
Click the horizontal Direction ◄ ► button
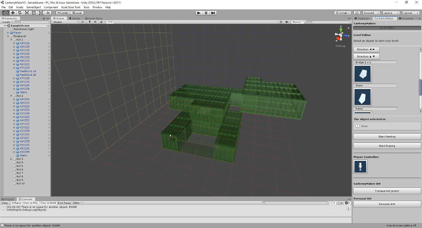click(x=366, y=49)
